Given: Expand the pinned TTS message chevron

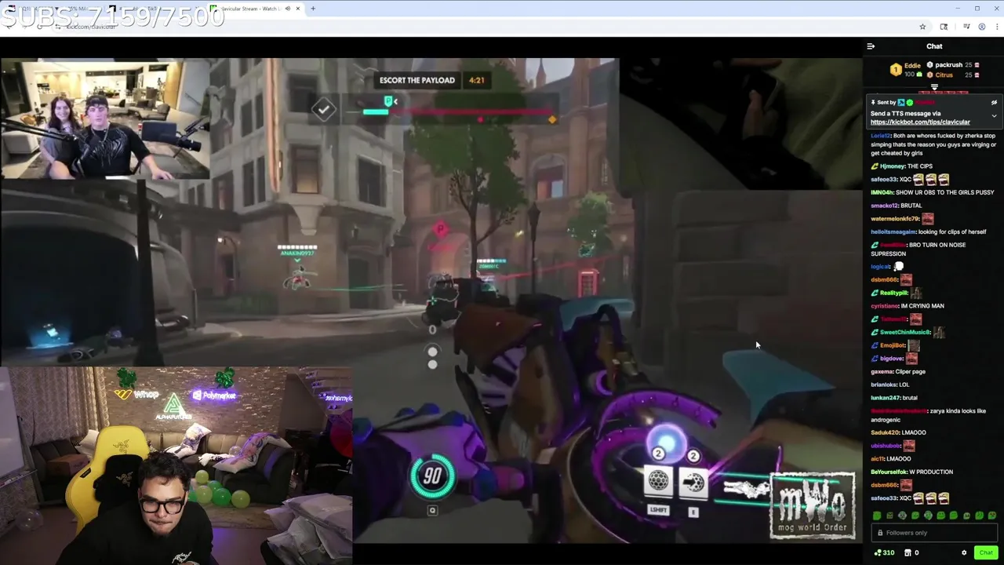Looking at the screenshot, I should tap(994, 116).
